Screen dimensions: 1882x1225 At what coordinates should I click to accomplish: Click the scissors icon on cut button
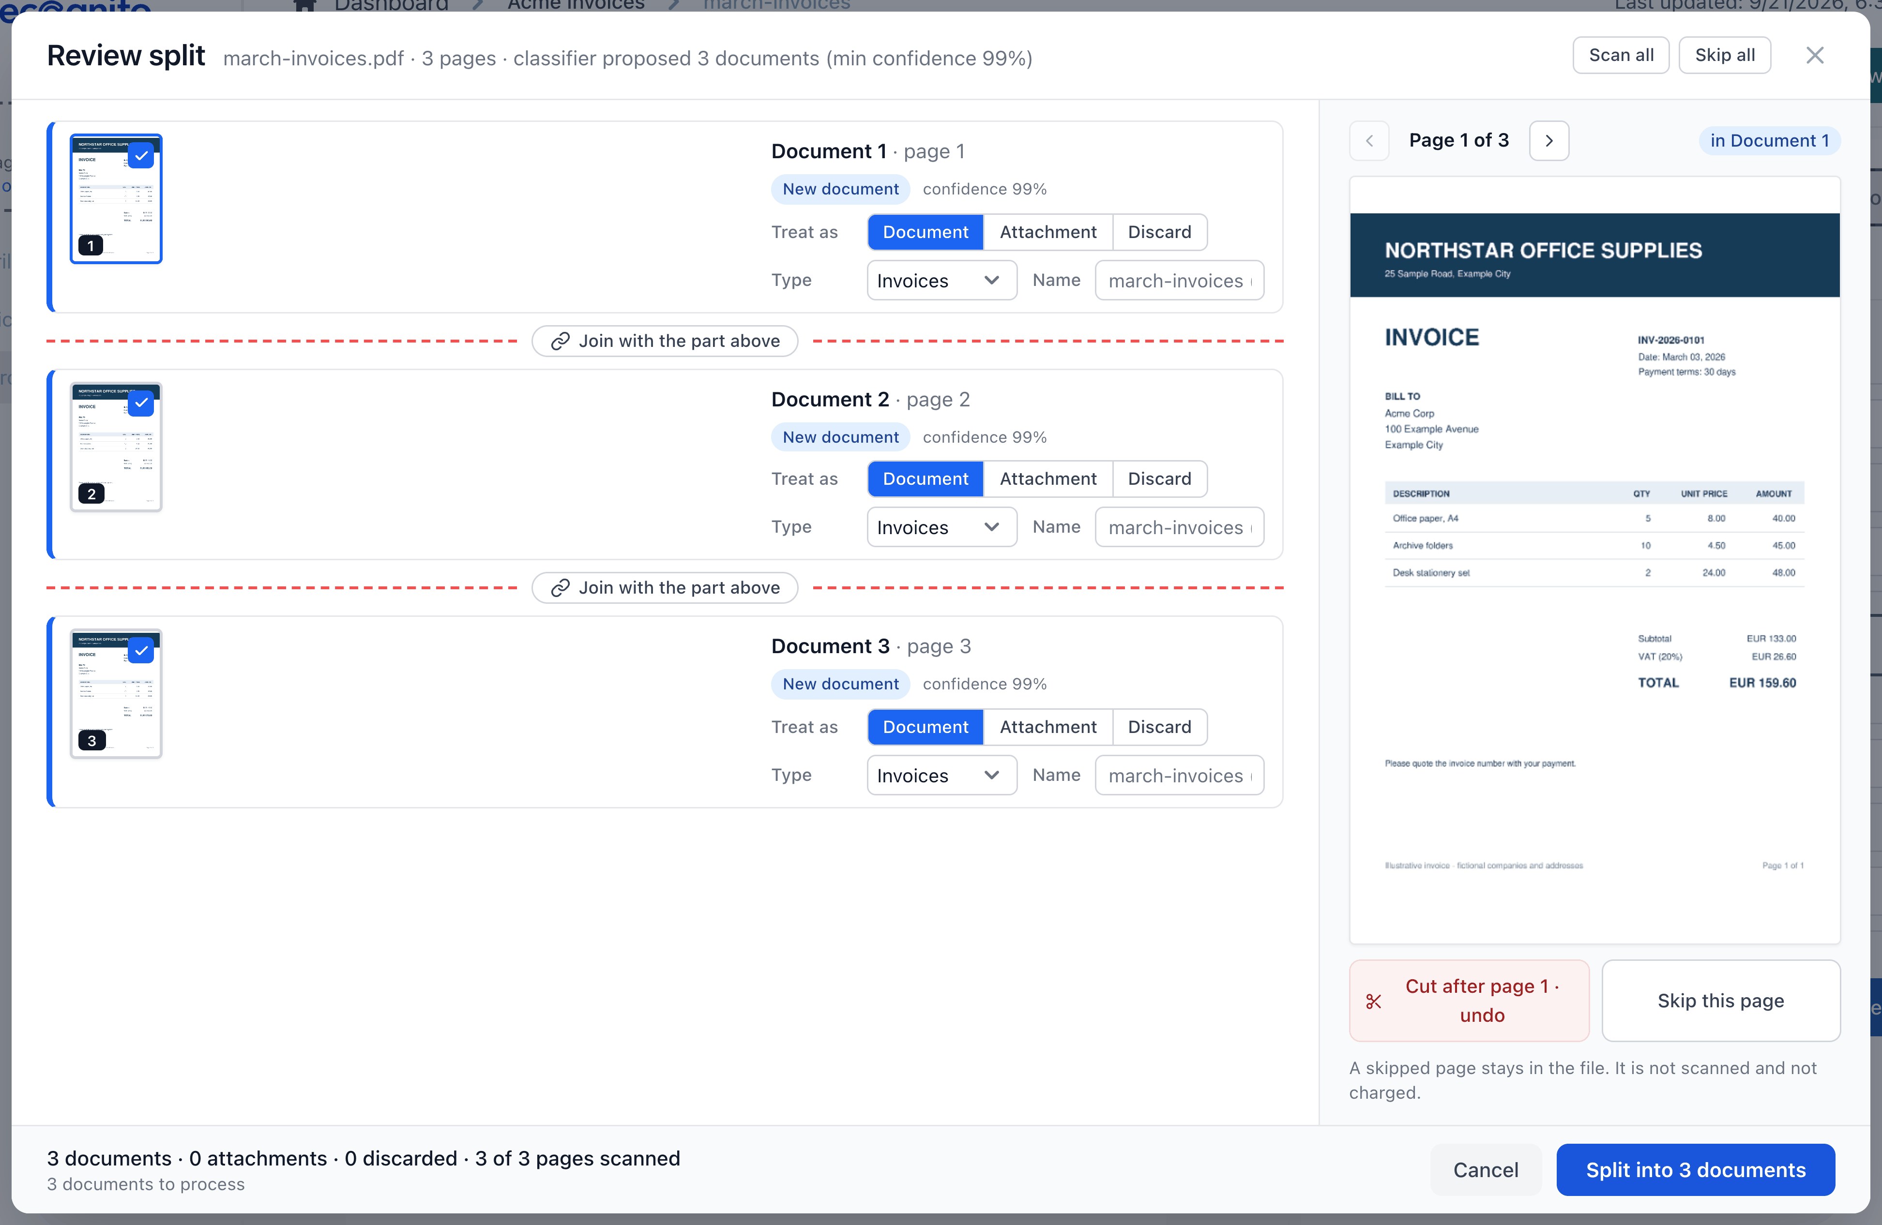[x=1374, y=1001]
